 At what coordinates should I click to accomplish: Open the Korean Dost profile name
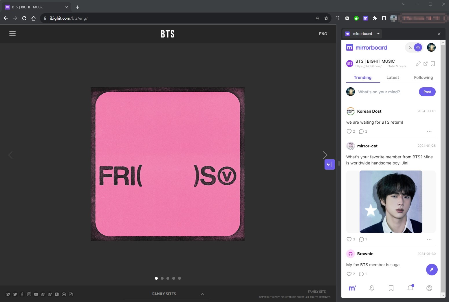(369, 111)
